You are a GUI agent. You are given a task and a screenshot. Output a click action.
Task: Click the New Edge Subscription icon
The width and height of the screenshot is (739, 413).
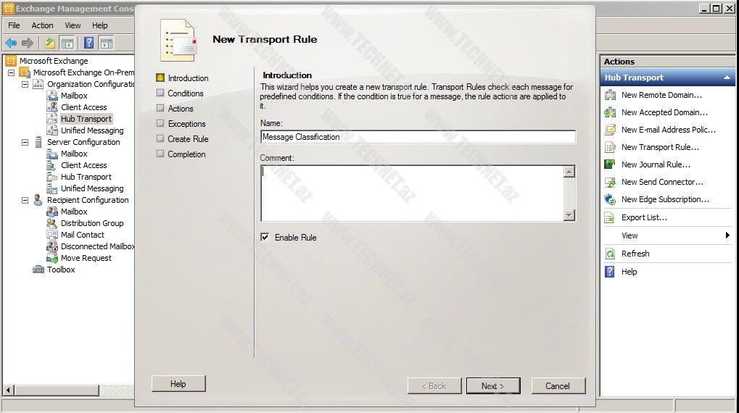click(x=609, y=199)
